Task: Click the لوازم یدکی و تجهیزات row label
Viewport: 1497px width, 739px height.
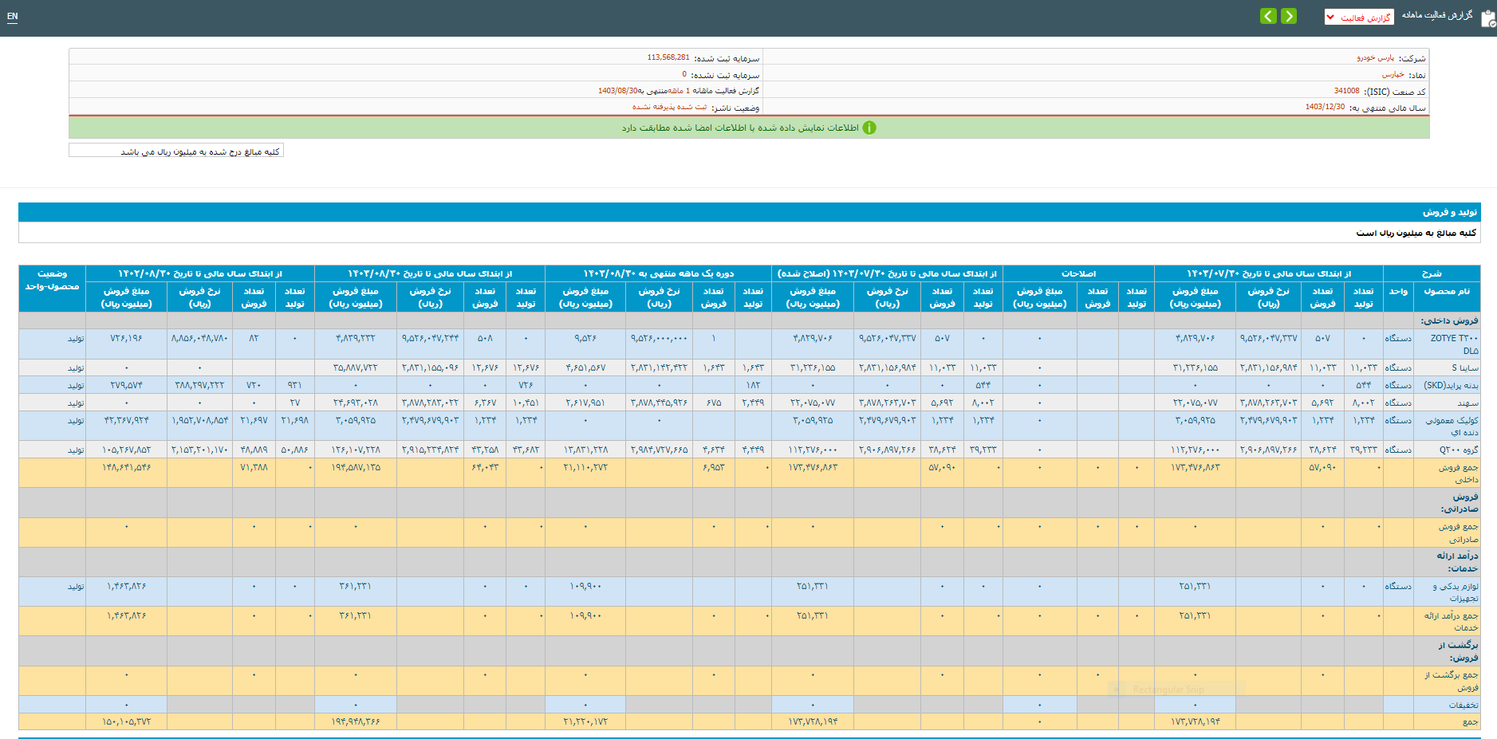Action: (1456, 592)
